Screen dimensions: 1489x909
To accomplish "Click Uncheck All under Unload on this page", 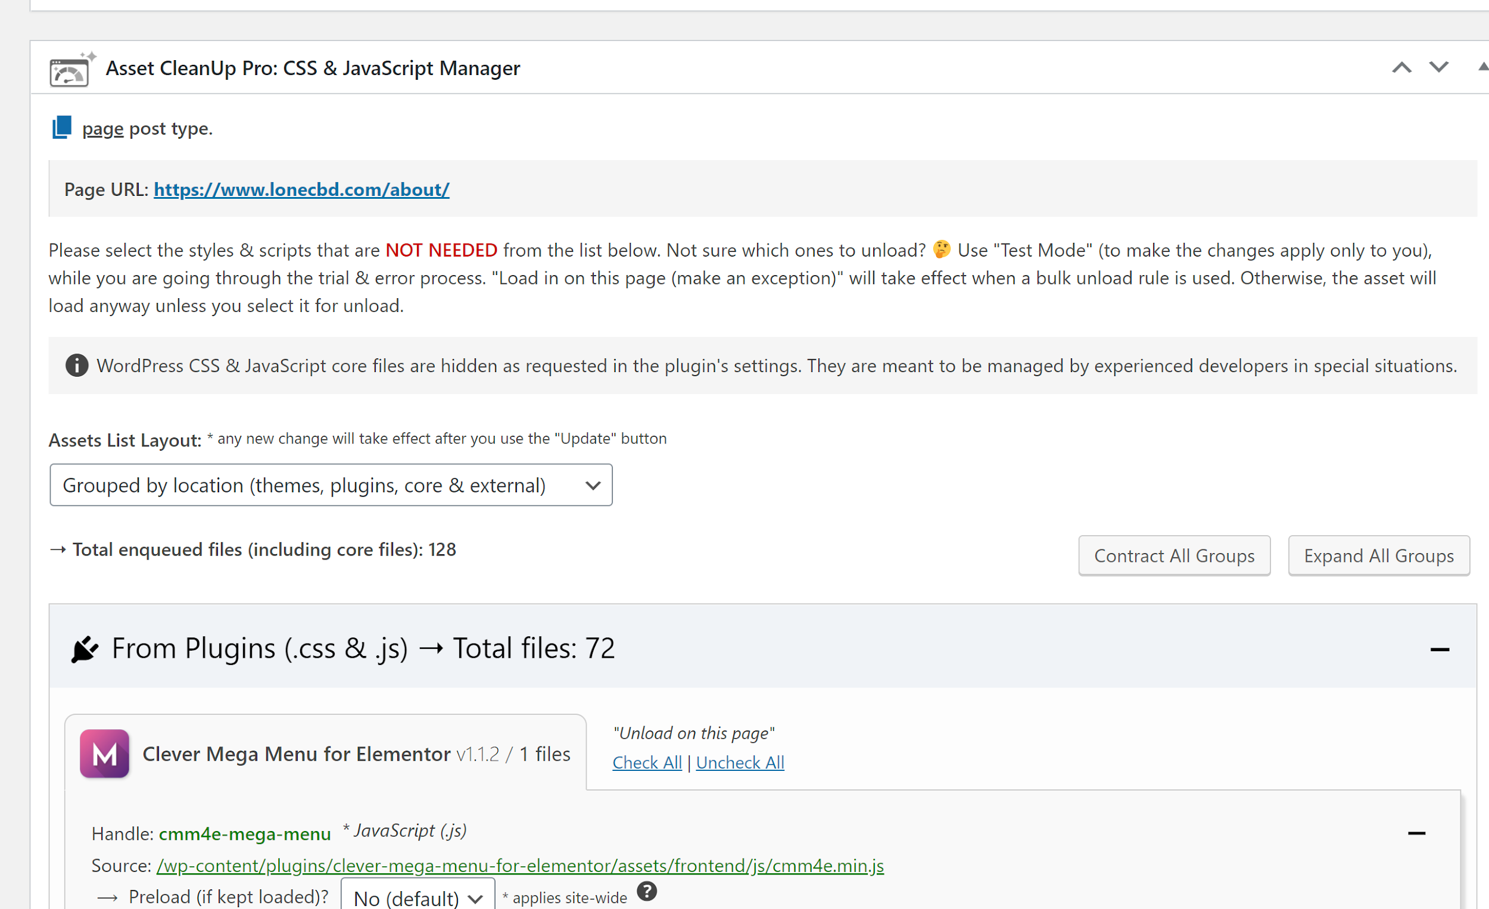I will (x=740, y=763).
